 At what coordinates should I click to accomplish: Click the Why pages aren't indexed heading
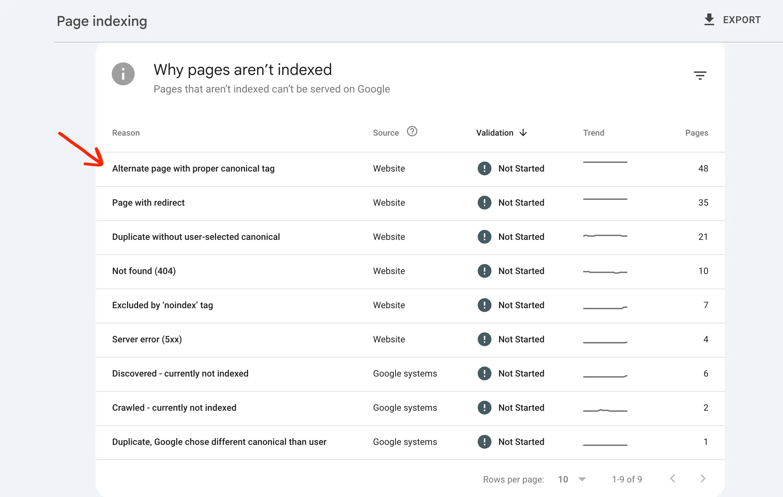[x=243, y=70]
